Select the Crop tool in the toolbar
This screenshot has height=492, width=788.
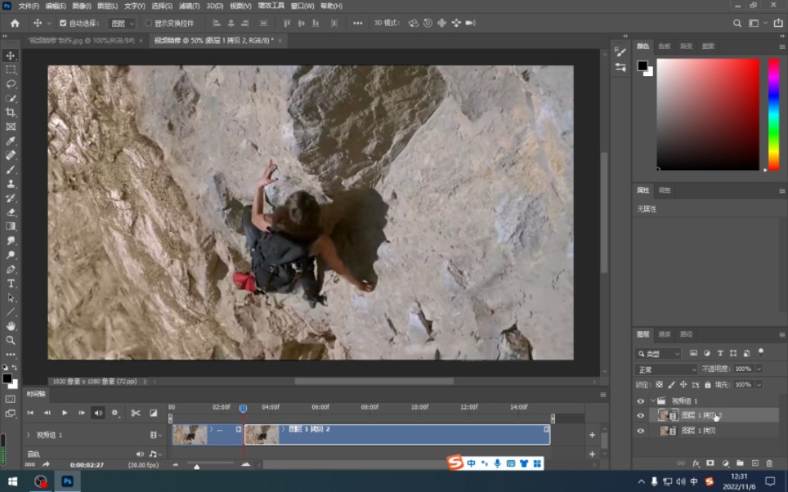pos(11,112)
